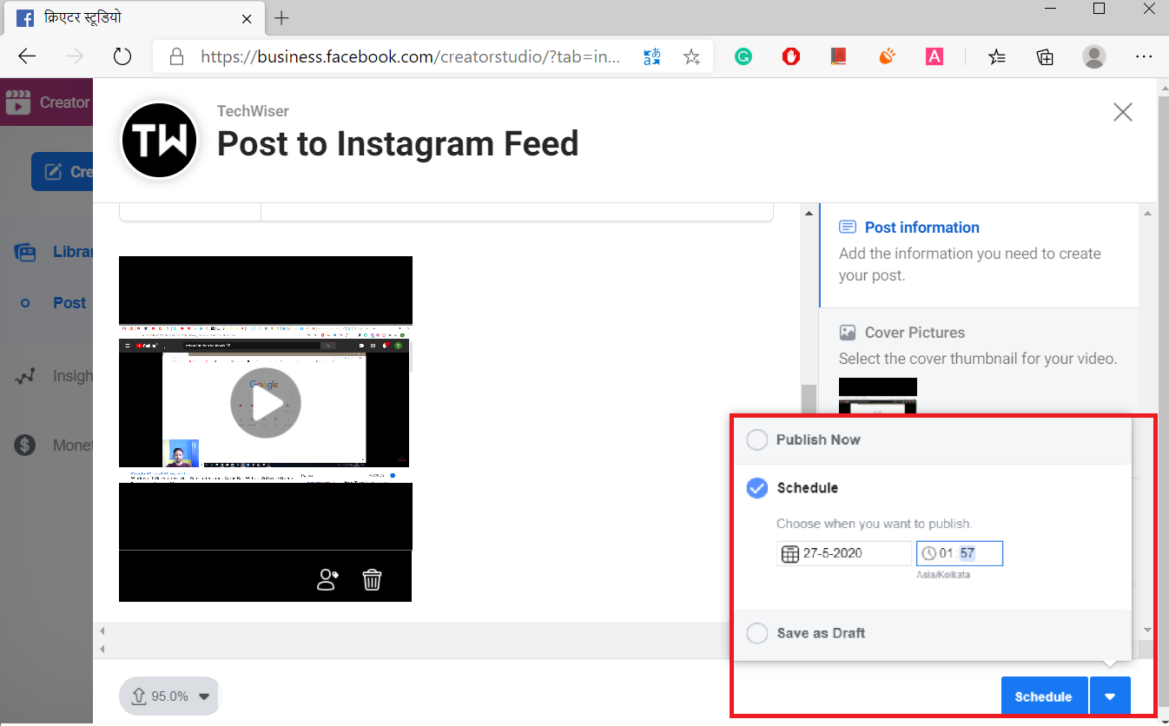Open browser Settings and more menu
Screen dimensions: 1169x726
(1144, 56)
